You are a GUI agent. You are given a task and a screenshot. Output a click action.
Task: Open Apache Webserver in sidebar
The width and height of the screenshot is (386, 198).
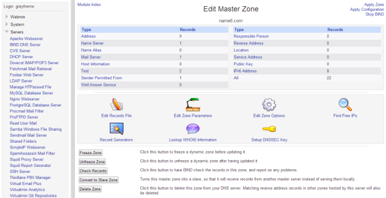26,39
